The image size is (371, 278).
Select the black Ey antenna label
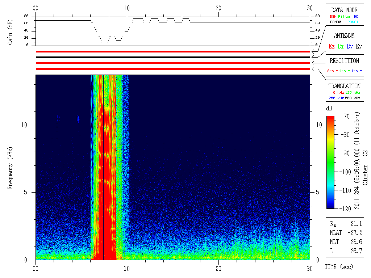point(359,46)
